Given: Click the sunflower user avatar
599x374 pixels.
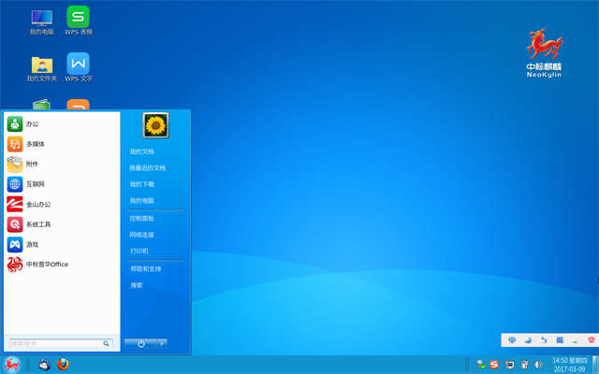Looking at the screenshot, I should (x=154, y=125).
